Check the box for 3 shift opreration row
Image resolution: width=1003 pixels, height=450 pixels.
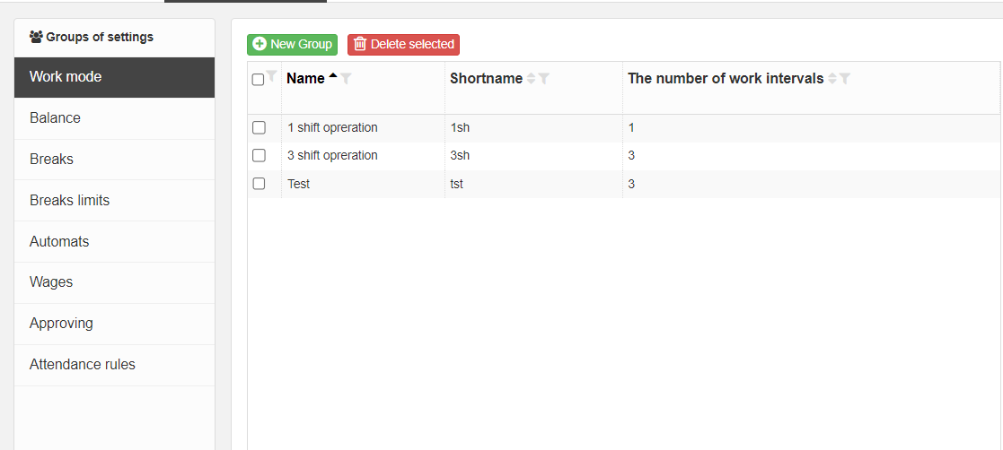(259, 155)
